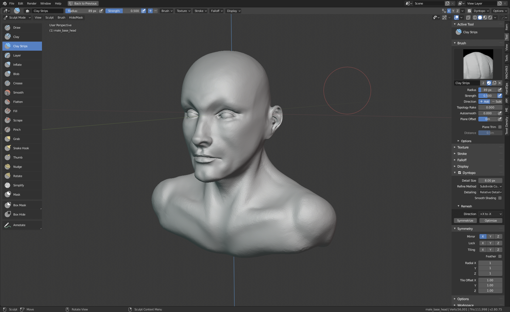
Task: Select the Pinch brush tool
Action: pyautogui.click(x=17, y=130)
